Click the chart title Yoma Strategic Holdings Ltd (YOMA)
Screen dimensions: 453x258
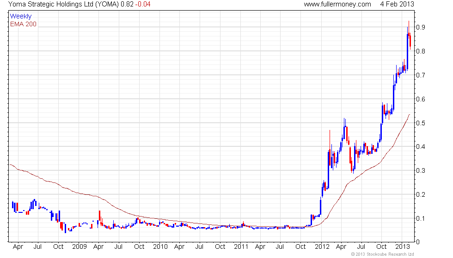point(64,4)
